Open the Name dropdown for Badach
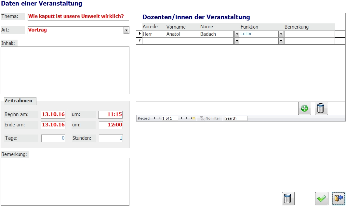 237,34
